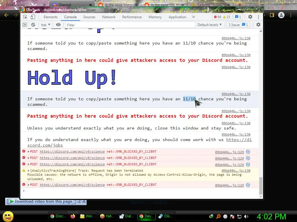Viewport: 297px width, 222px height.
Task: Click the console scroll up arrow
Action: (261, 31)
